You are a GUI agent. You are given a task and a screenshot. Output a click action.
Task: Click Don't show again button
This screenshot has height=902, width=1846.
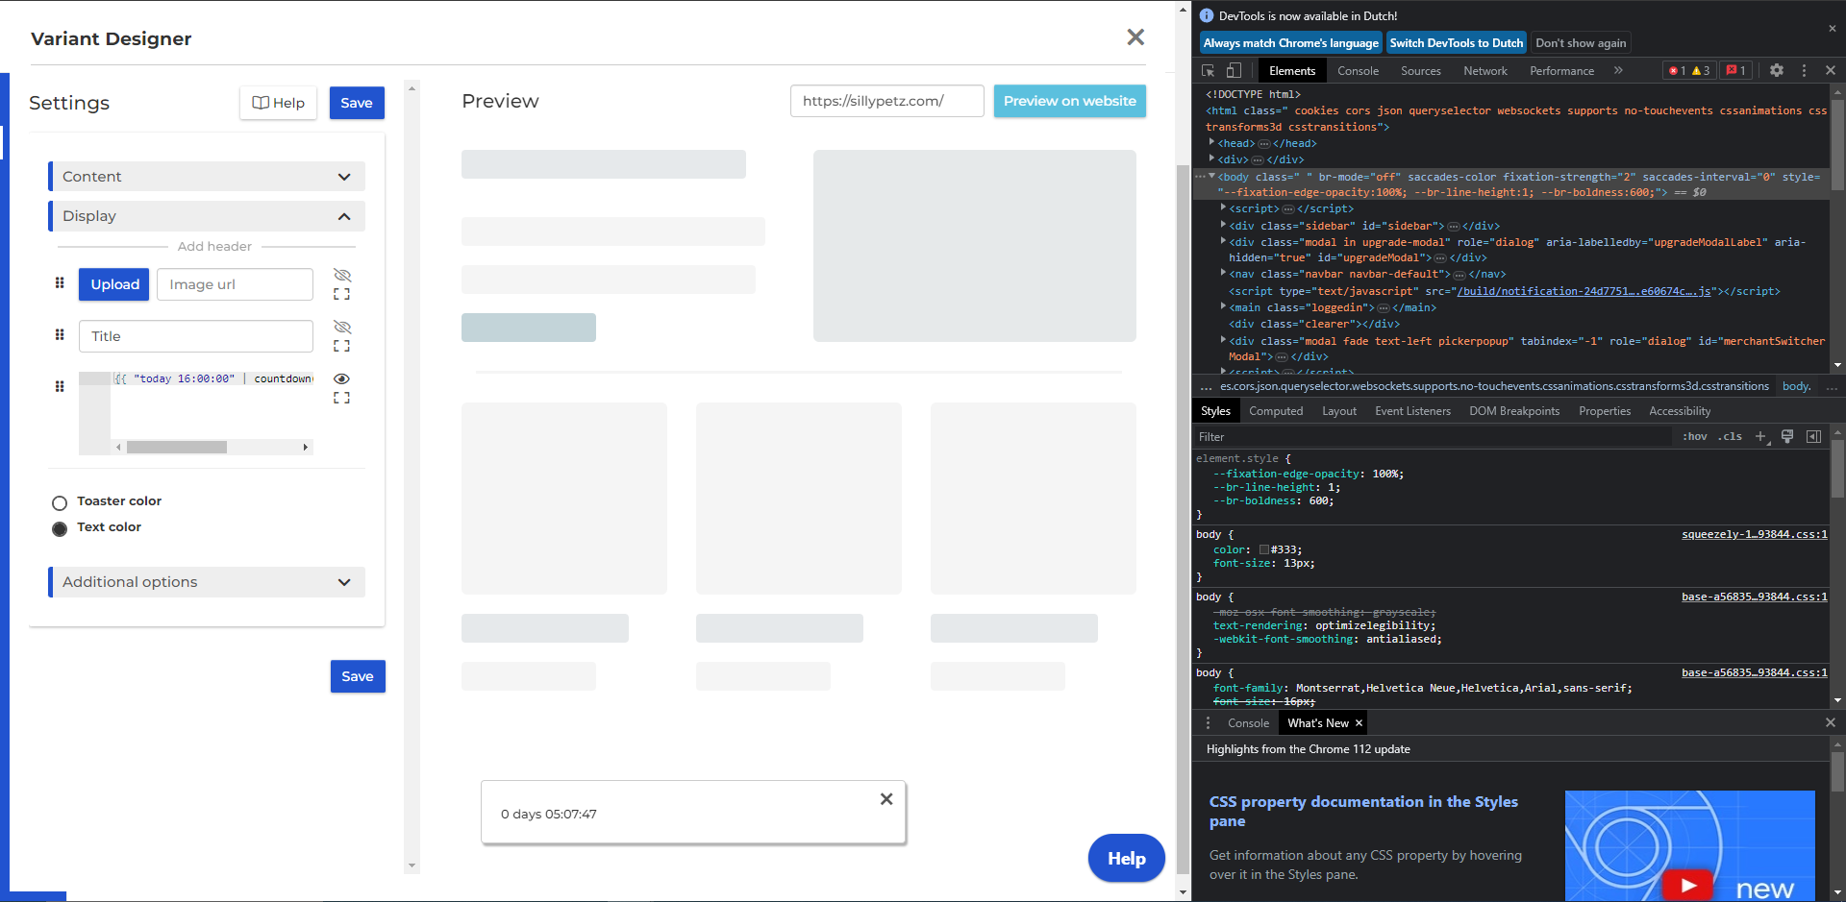[1581, 43]
